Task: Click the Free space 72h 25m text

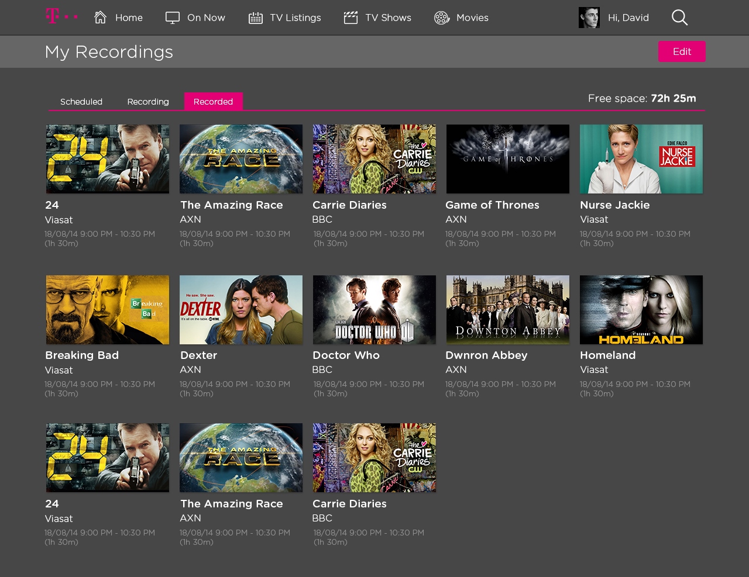Action: click(642, 98)
